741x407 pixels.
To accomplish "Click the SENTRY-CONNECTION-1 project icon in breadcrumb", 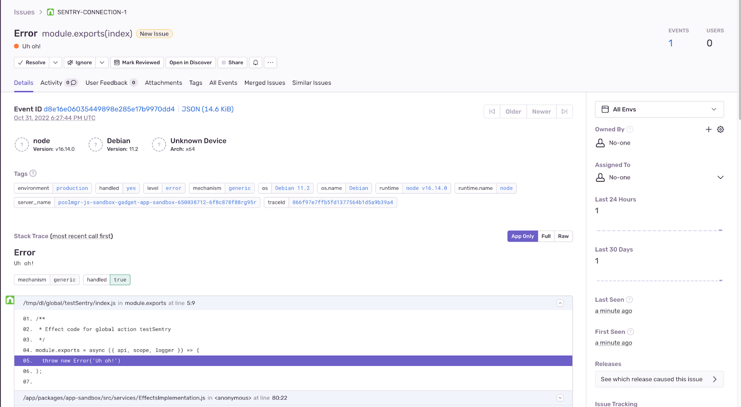I will point(50,12).
